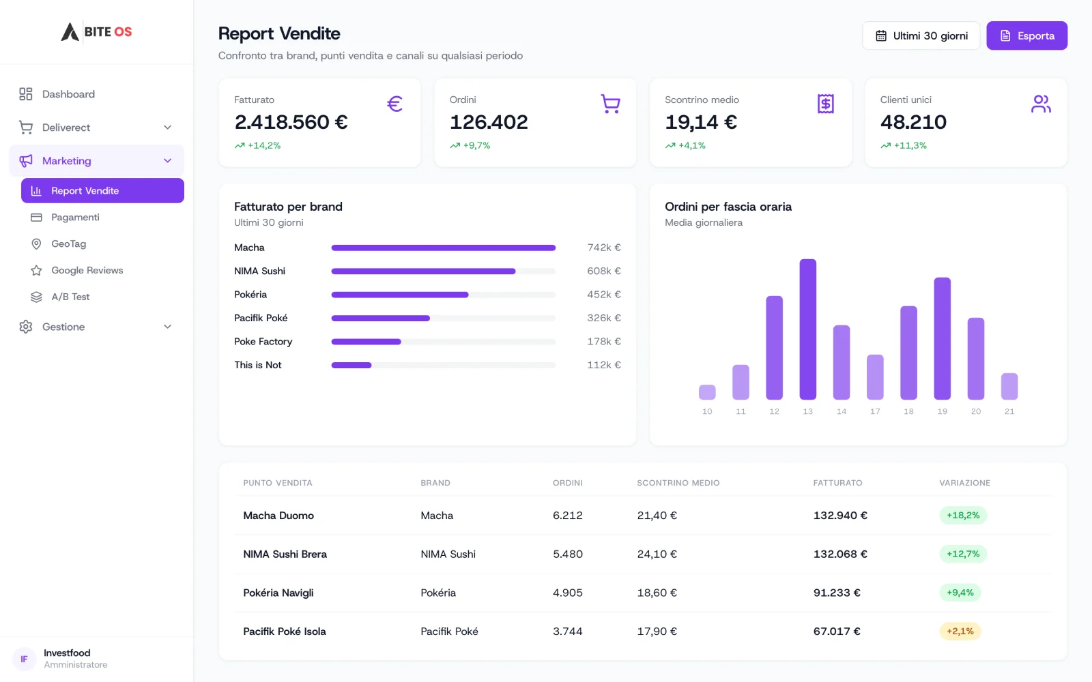The width and height of the screenshot is (1092, 682).
Task: Click the Google Reviews star icon
Action: pyautogui.click(x=36, y=271)
